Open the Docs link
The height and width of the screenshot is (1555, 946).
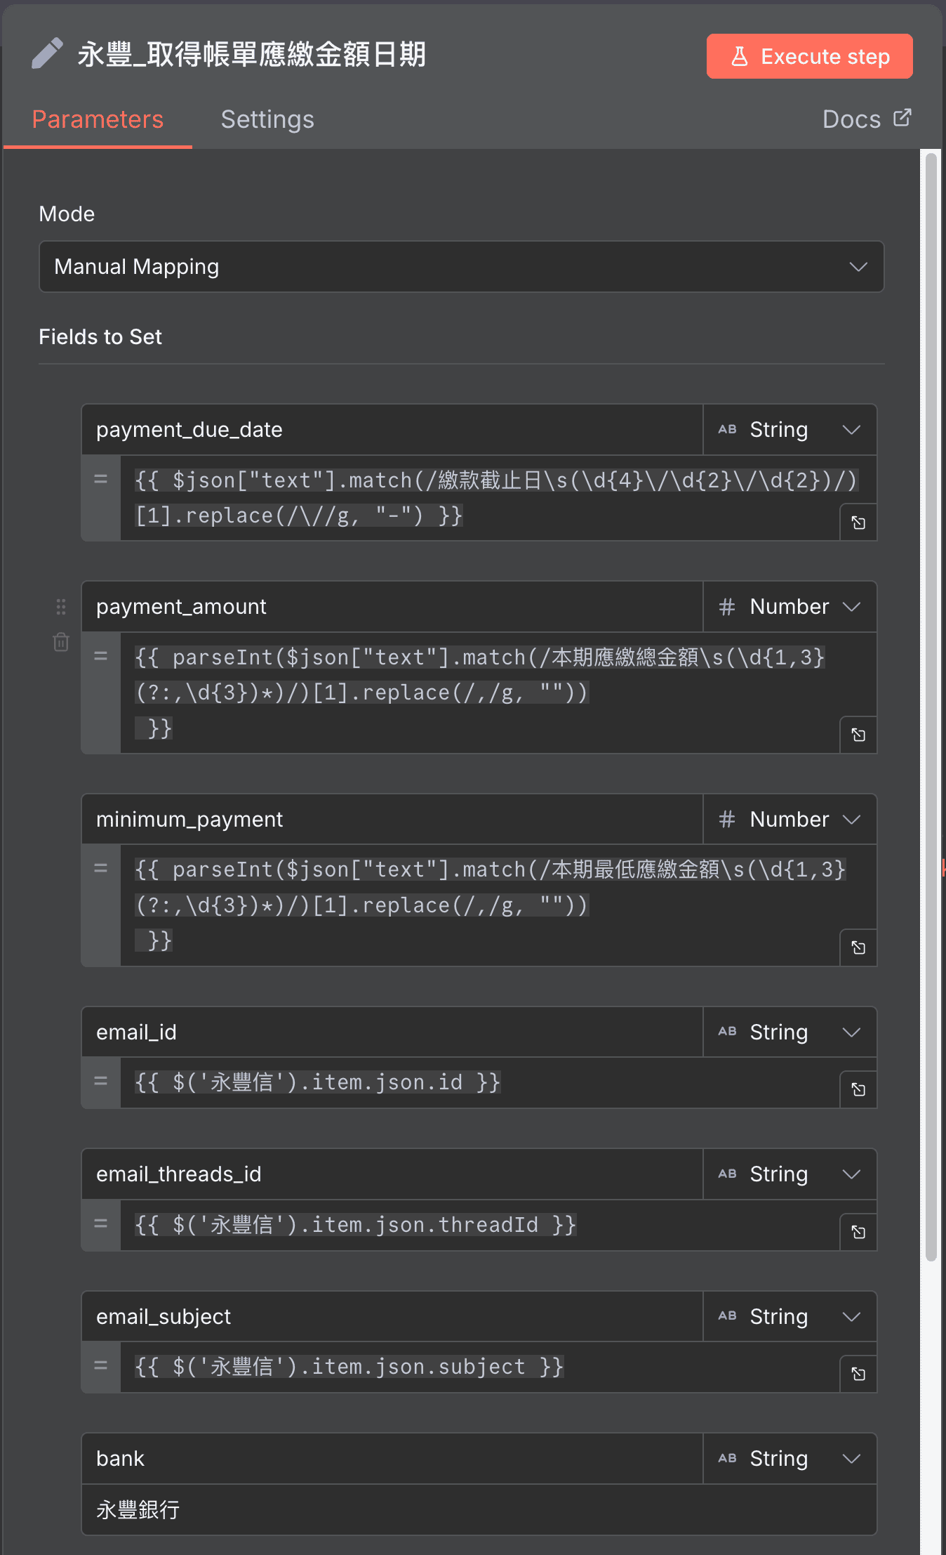click(866, 119)
